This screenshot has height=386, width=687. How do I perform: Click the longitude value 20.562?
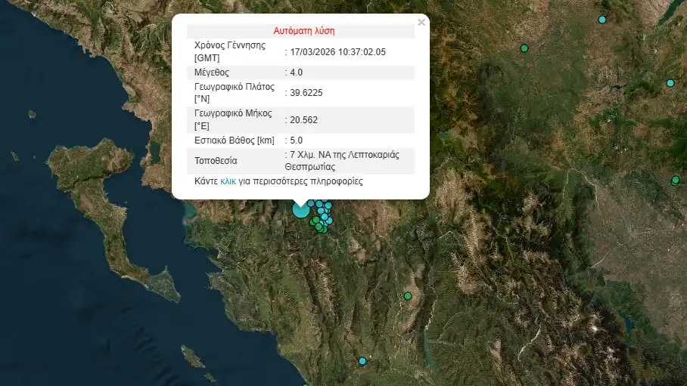pyautogui.click(x=303, y=119)
